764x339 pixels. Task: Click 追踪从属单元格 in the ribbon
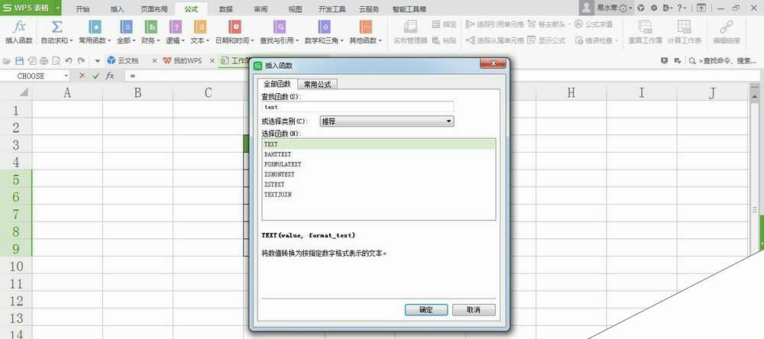494,40
